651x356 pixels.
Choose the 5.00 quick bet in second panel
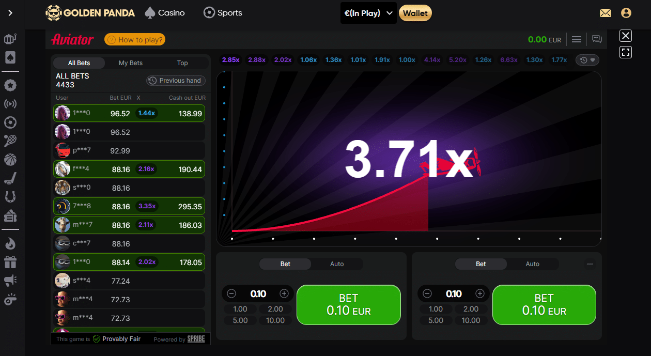click(x=436, y=320)
